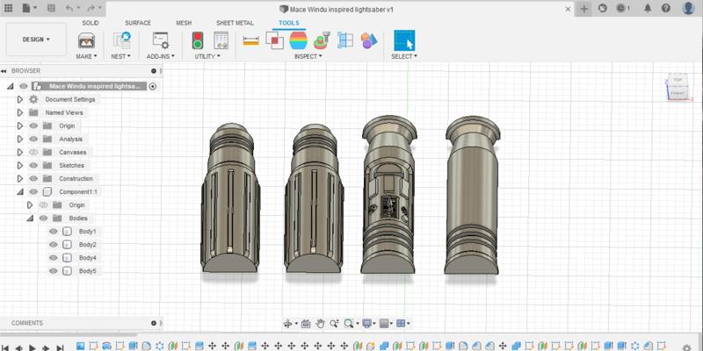Image resolution: width=703 pixels, height=351 pixels.
Task: Open the Make dropdown menu
Action: pyautogui.click(x=86, y=56)
